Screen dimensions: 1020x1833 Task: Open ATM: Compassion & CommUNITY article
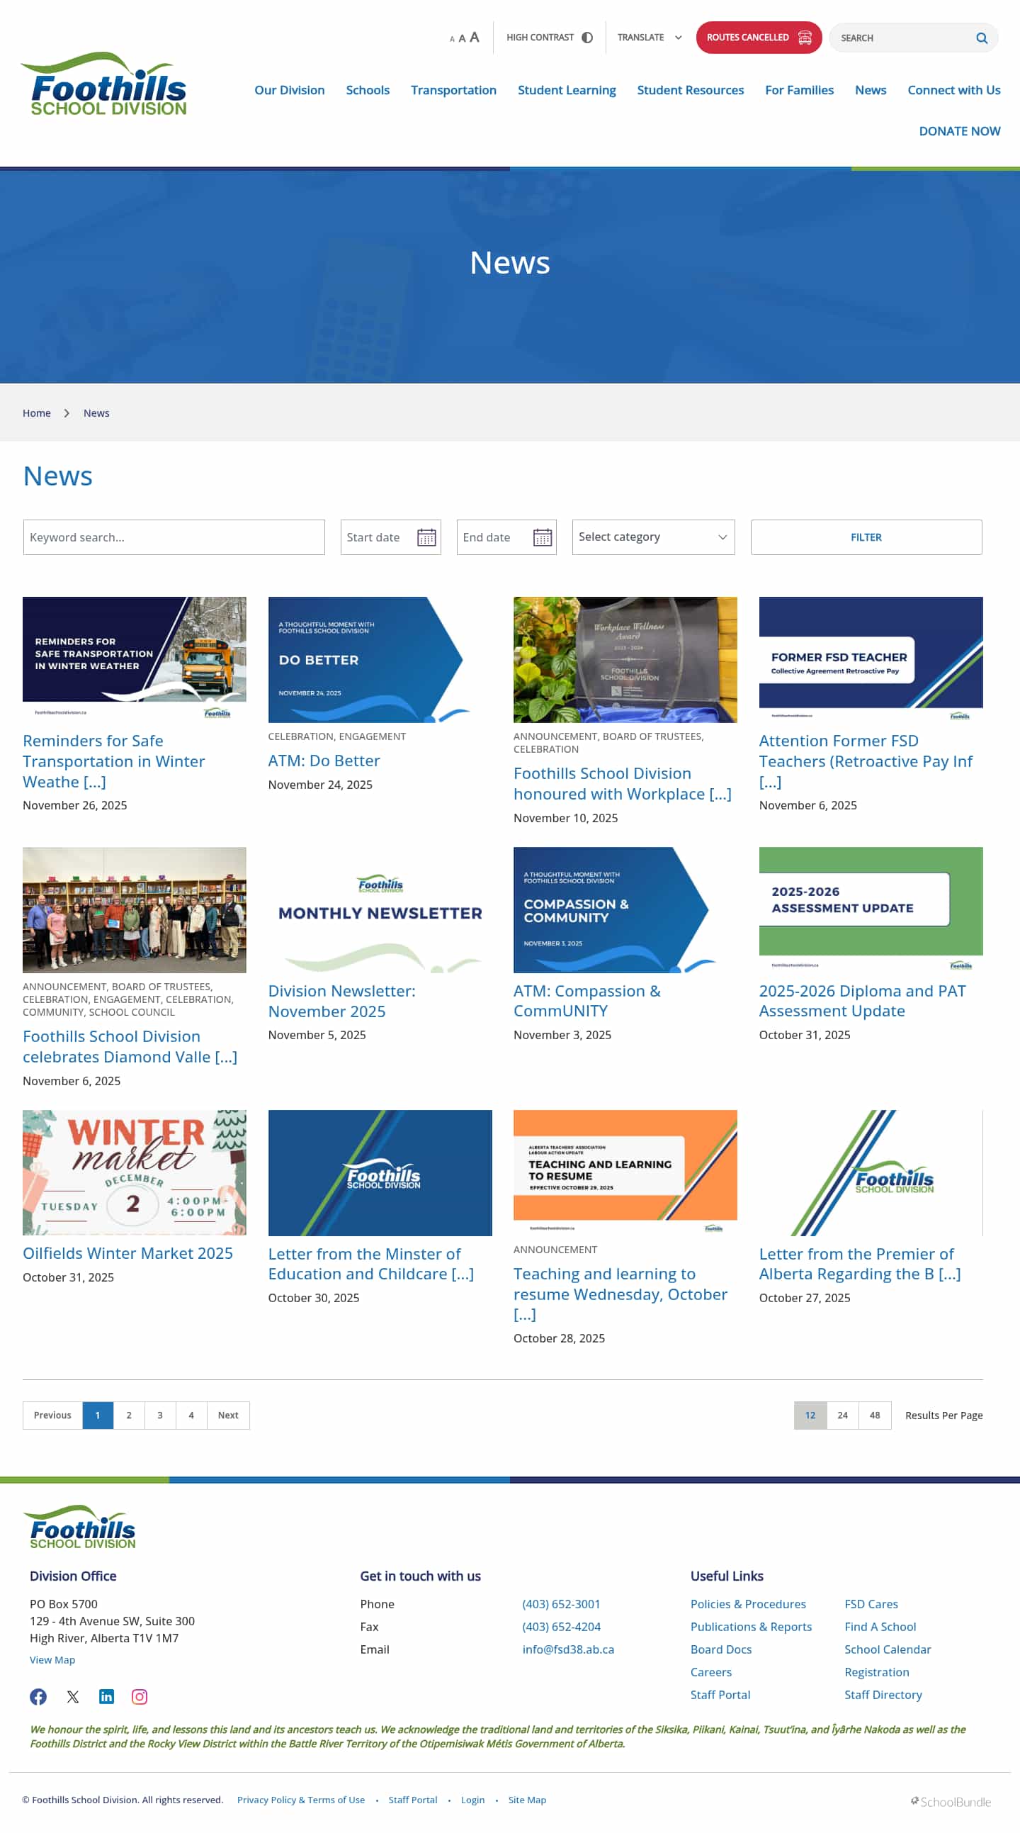click(x=586, y=1001)
